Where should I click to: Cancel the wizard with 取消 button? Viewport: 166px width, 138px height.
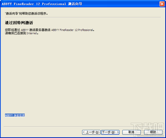(x=131, y=132)
